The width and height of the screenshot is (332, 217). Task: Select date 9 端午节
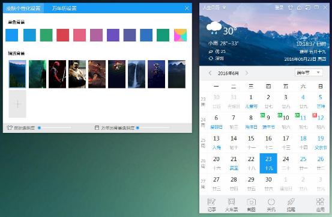click(268, 122)
